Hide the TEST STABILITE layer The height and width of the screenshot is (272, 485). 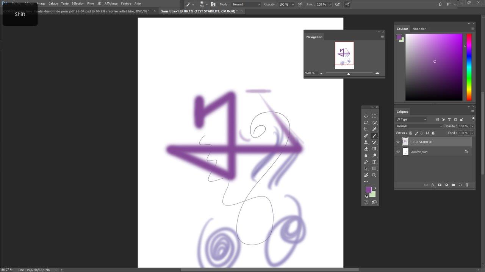pyautogui.click(x=398, y=142)
